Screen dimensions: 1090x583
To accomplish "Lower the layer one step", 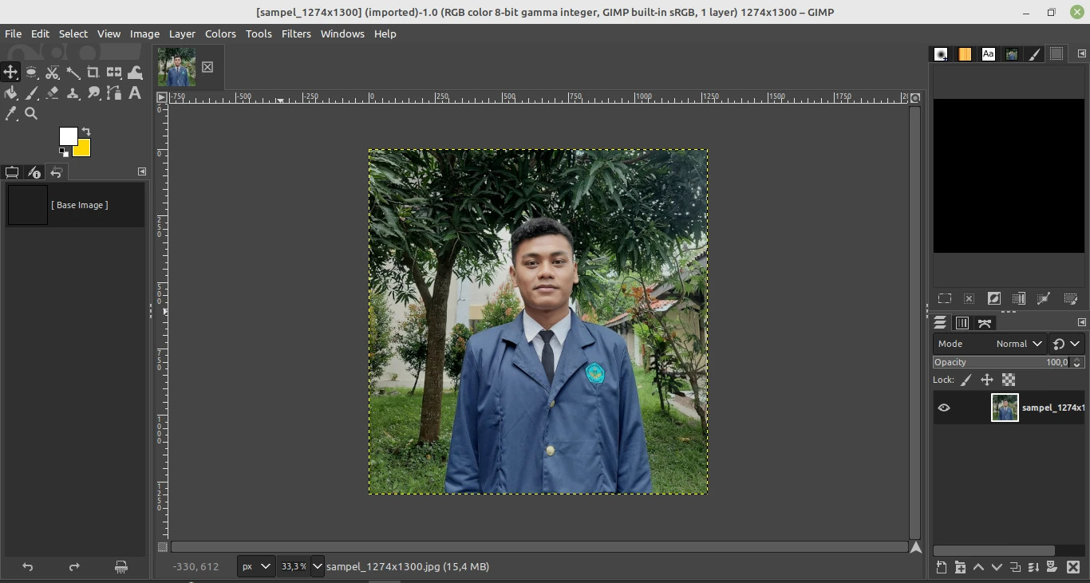I will point(997,567).
